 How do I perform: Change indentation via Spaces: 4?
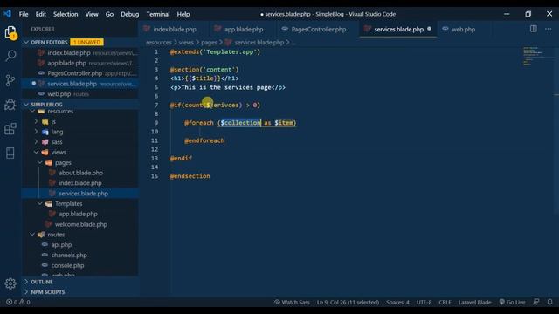coord(397,302)
